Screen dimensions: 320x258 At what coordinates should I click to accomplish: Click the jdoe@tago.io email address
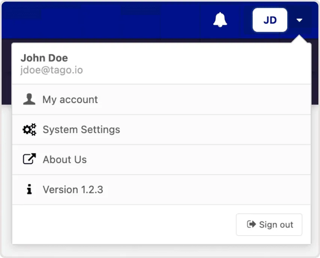(x=52, y=70)
